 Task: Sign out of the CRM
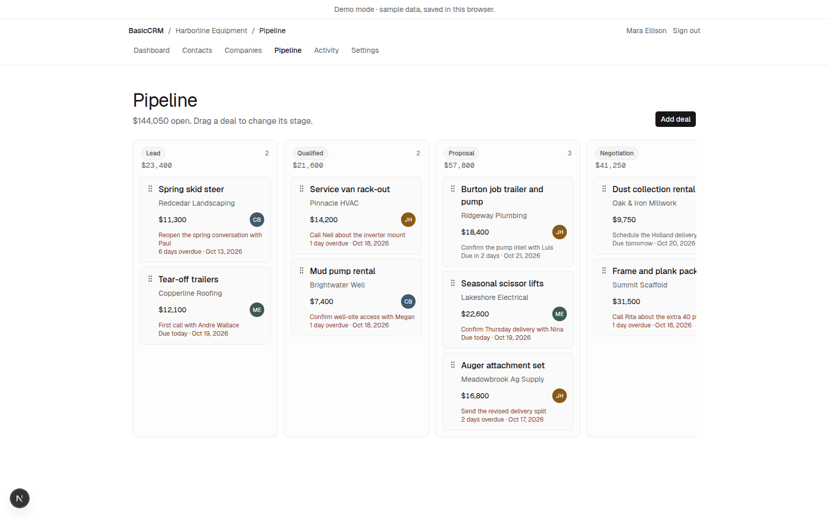click(687, 31)
